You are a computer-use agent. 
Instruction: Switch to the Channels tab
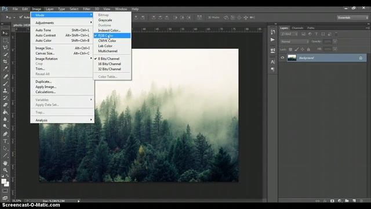[x=297, y=28]
